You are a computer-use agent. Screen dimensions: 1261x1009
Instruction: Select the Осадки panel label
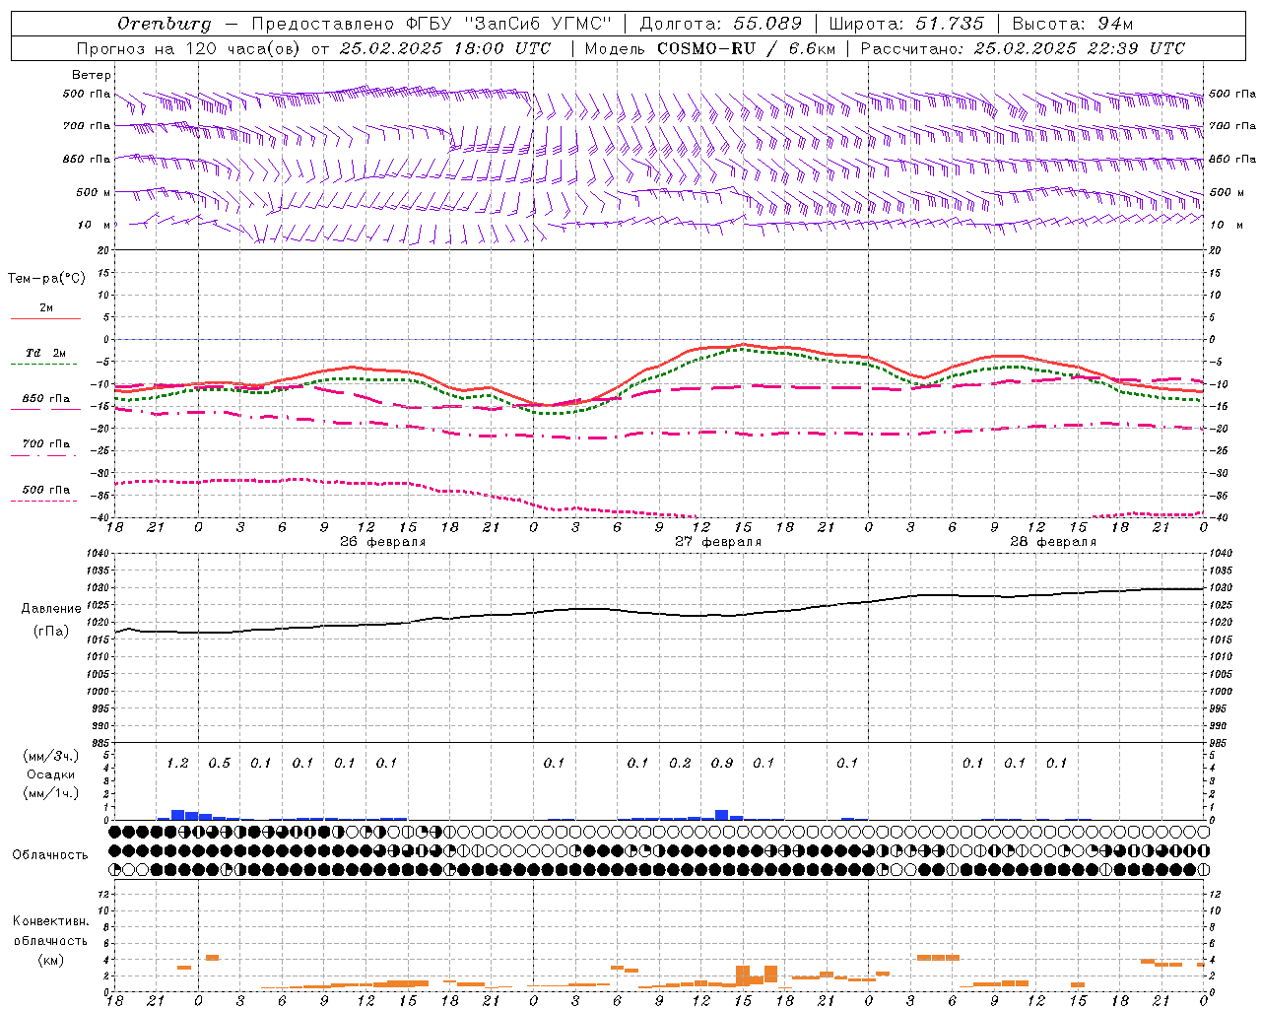pyautogui.click(x=50, y=774)
